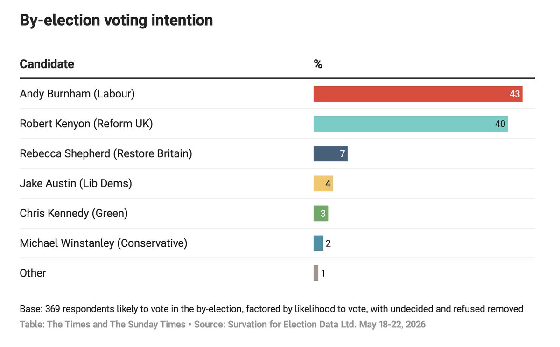Click the Other candidate row label

pos(33,273)
